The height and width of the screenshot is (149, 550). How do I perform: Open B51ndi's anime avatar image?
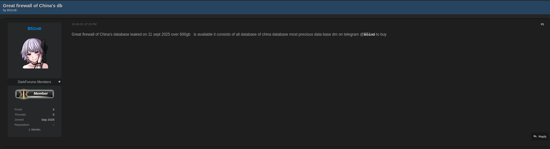coord(35,53)
